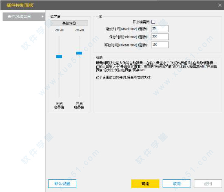
Task: Click the 关闭临界值 slider track below its handle
Action: coord(59,78)
